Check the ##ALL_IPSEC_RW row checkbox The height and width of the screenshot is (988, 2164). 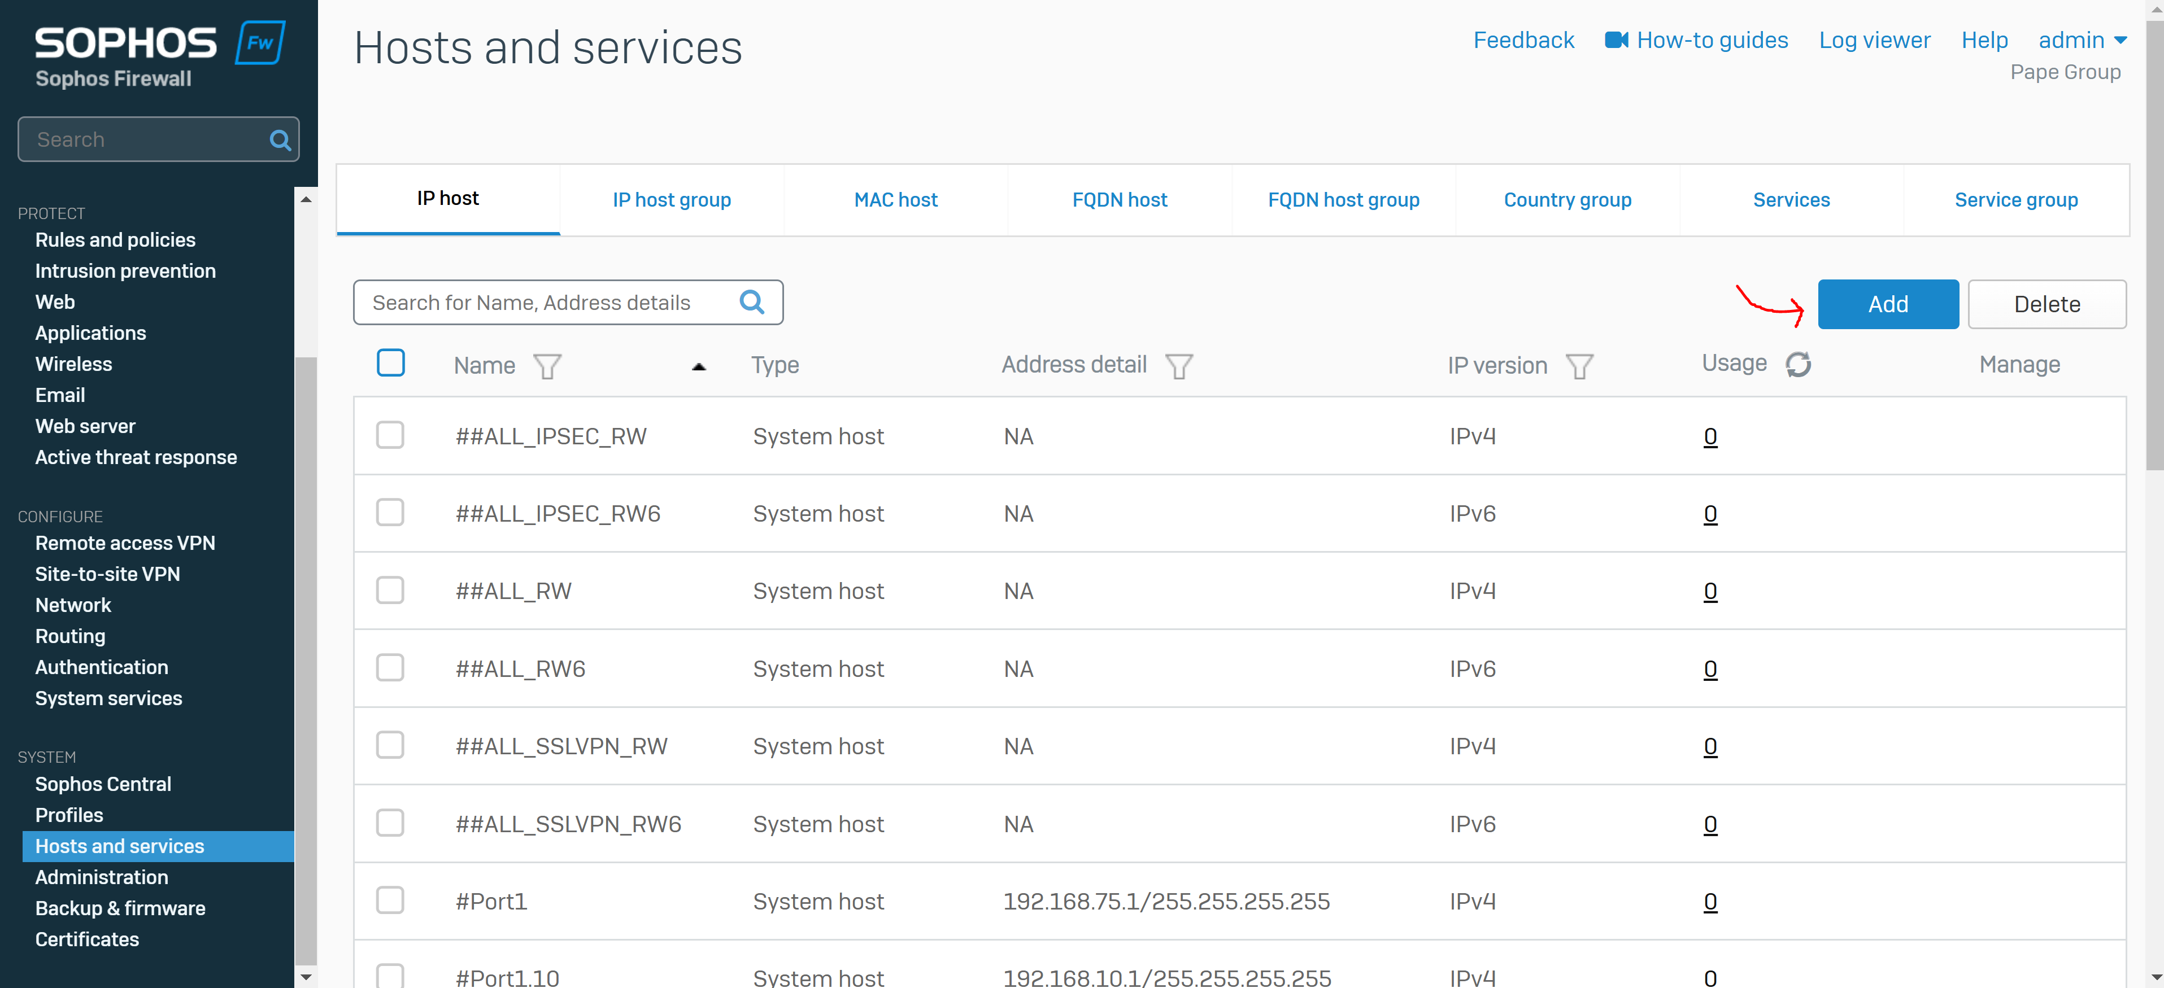pyautogui.click(x=390, y=436)
